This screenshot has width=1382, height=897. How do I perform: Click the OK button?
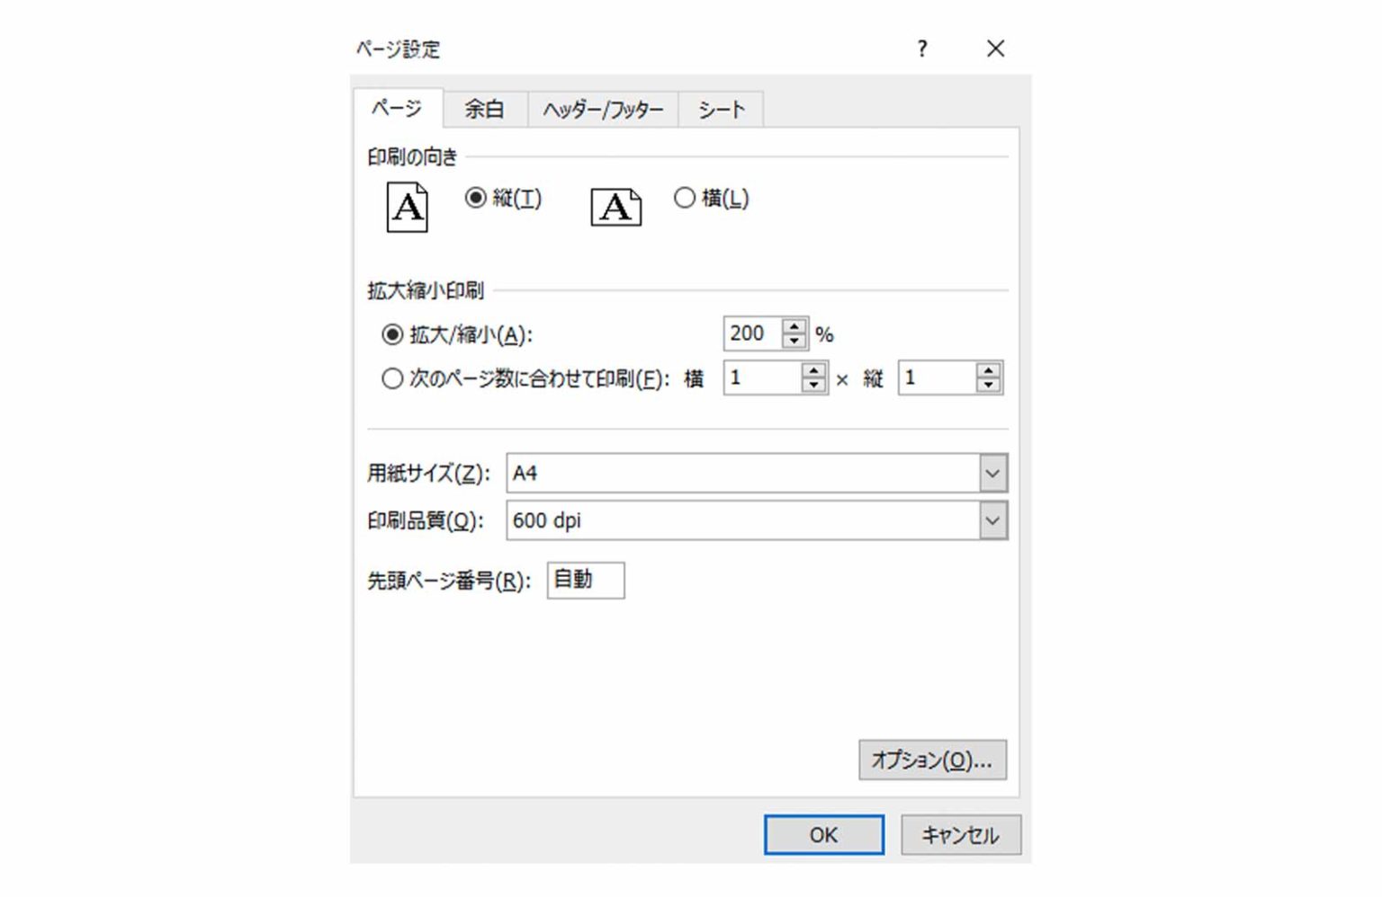tap(823, 835)
